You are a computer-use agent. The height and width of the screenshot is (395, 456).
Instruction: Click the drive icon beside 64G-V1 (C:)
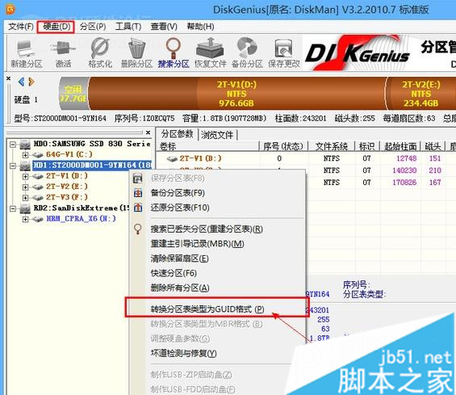click(37, 155)
